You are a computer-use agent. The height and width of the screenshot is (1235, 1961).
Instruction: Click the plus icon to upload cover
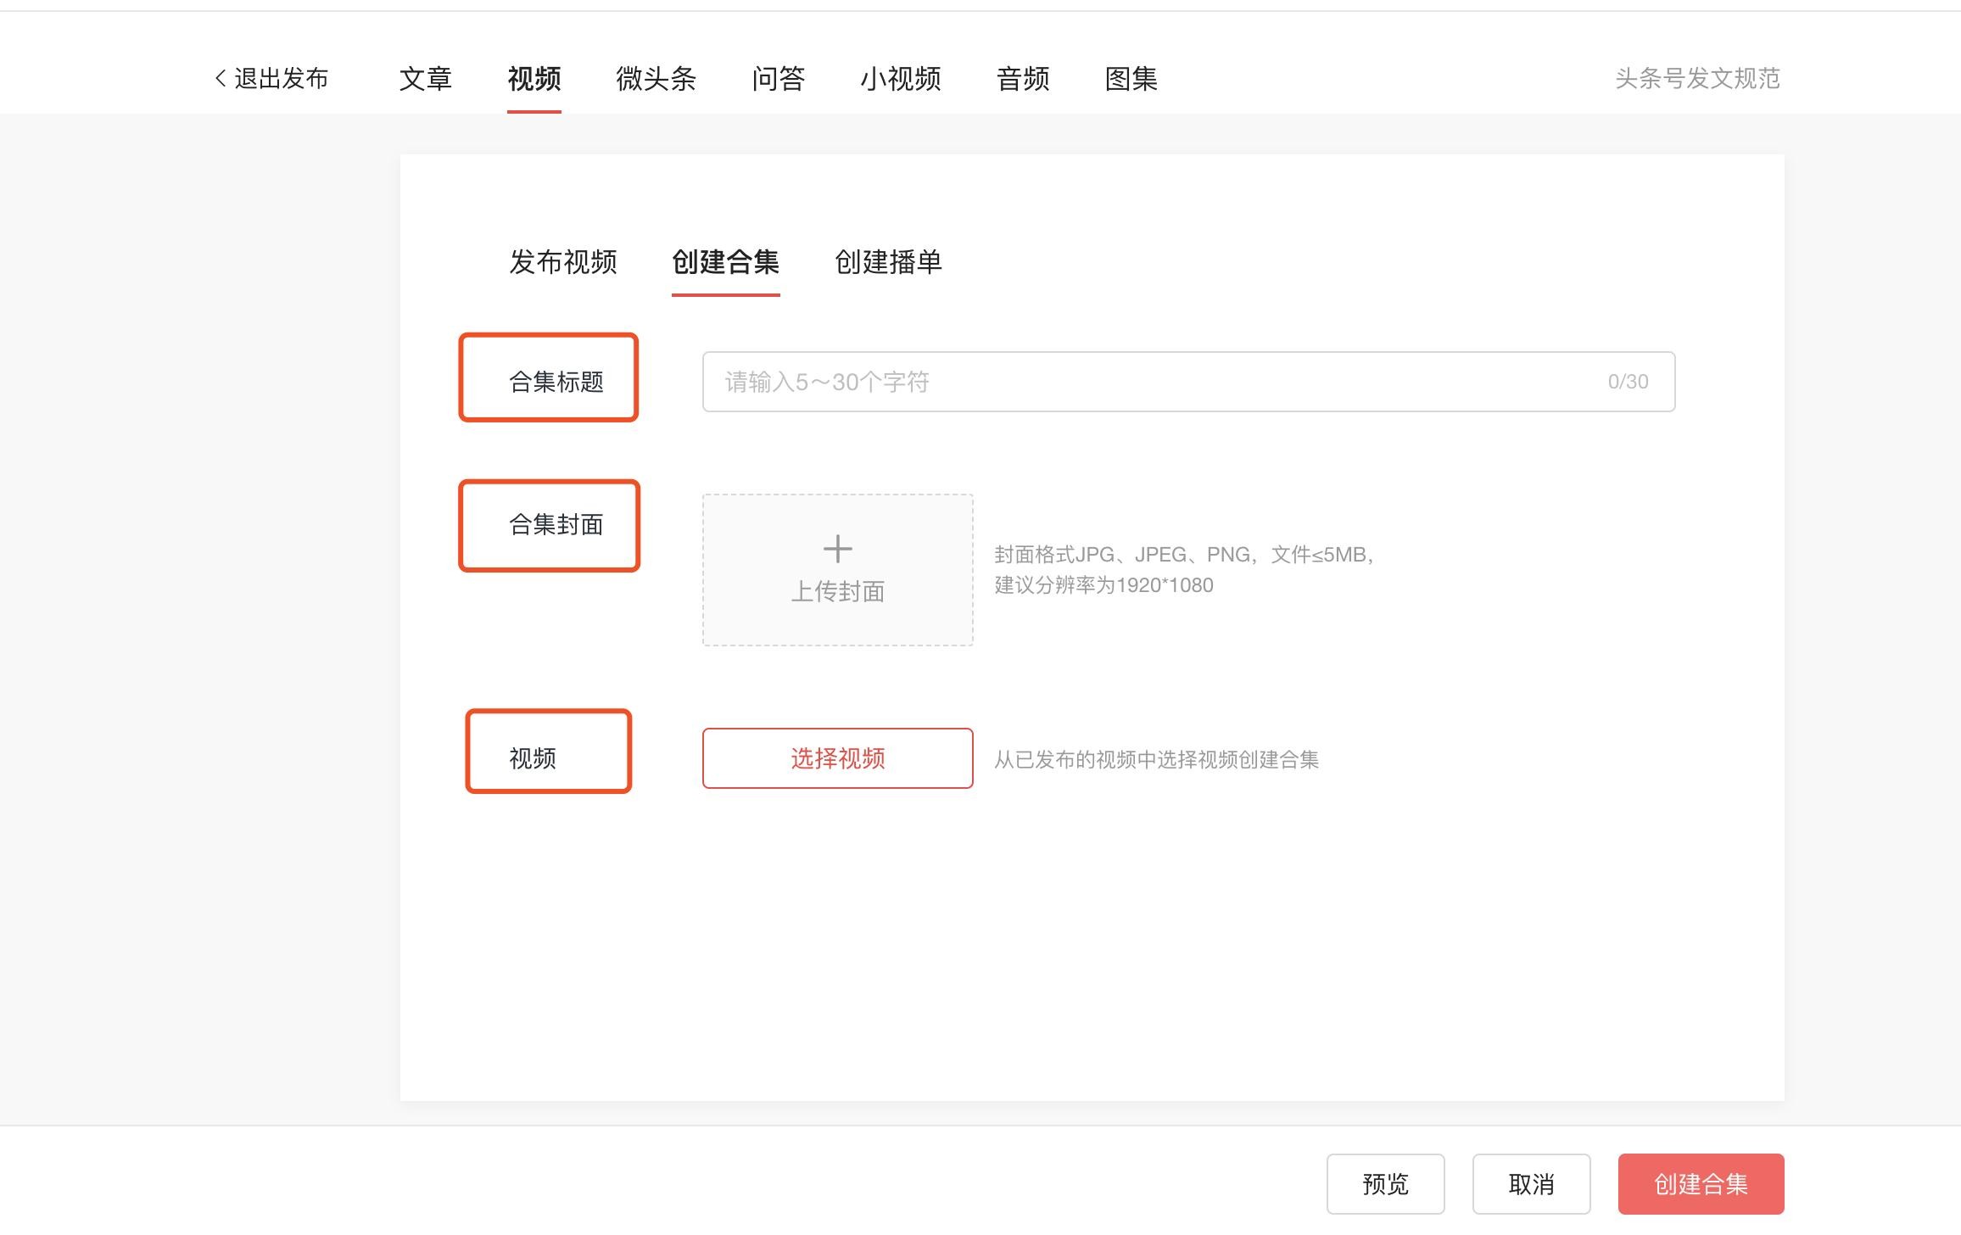click(837, 549)
